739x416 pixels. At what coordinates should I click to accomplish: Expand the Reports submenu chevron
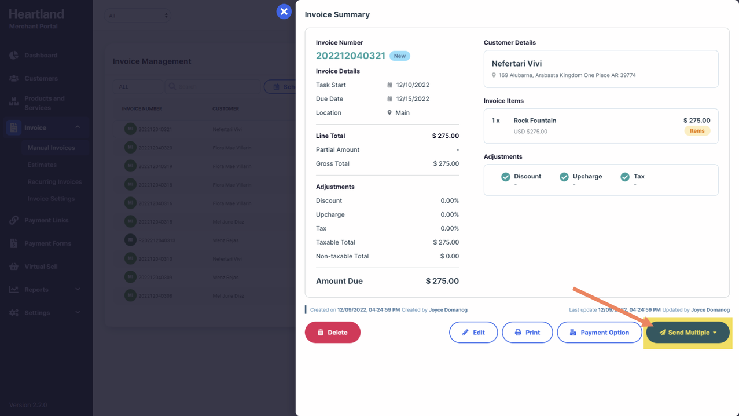[x=78, y=290]
